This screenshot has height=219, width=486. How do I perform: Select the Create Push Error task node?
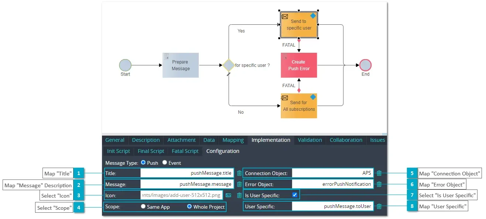(x=299, y=65)
